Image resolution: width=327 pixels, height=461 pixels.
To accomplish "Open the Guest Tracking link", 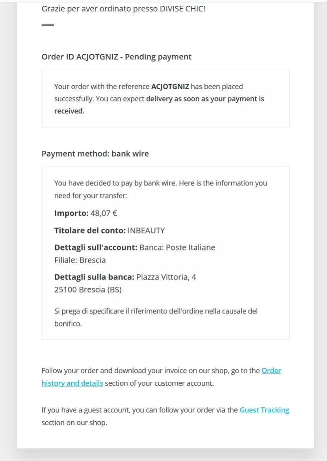I will coord(264,410).
